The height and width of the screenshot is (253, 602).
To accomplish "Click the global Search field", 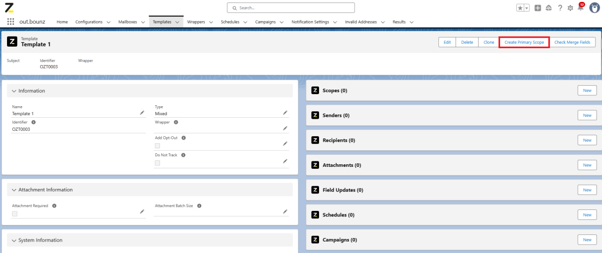I will [x=291, y=8].
